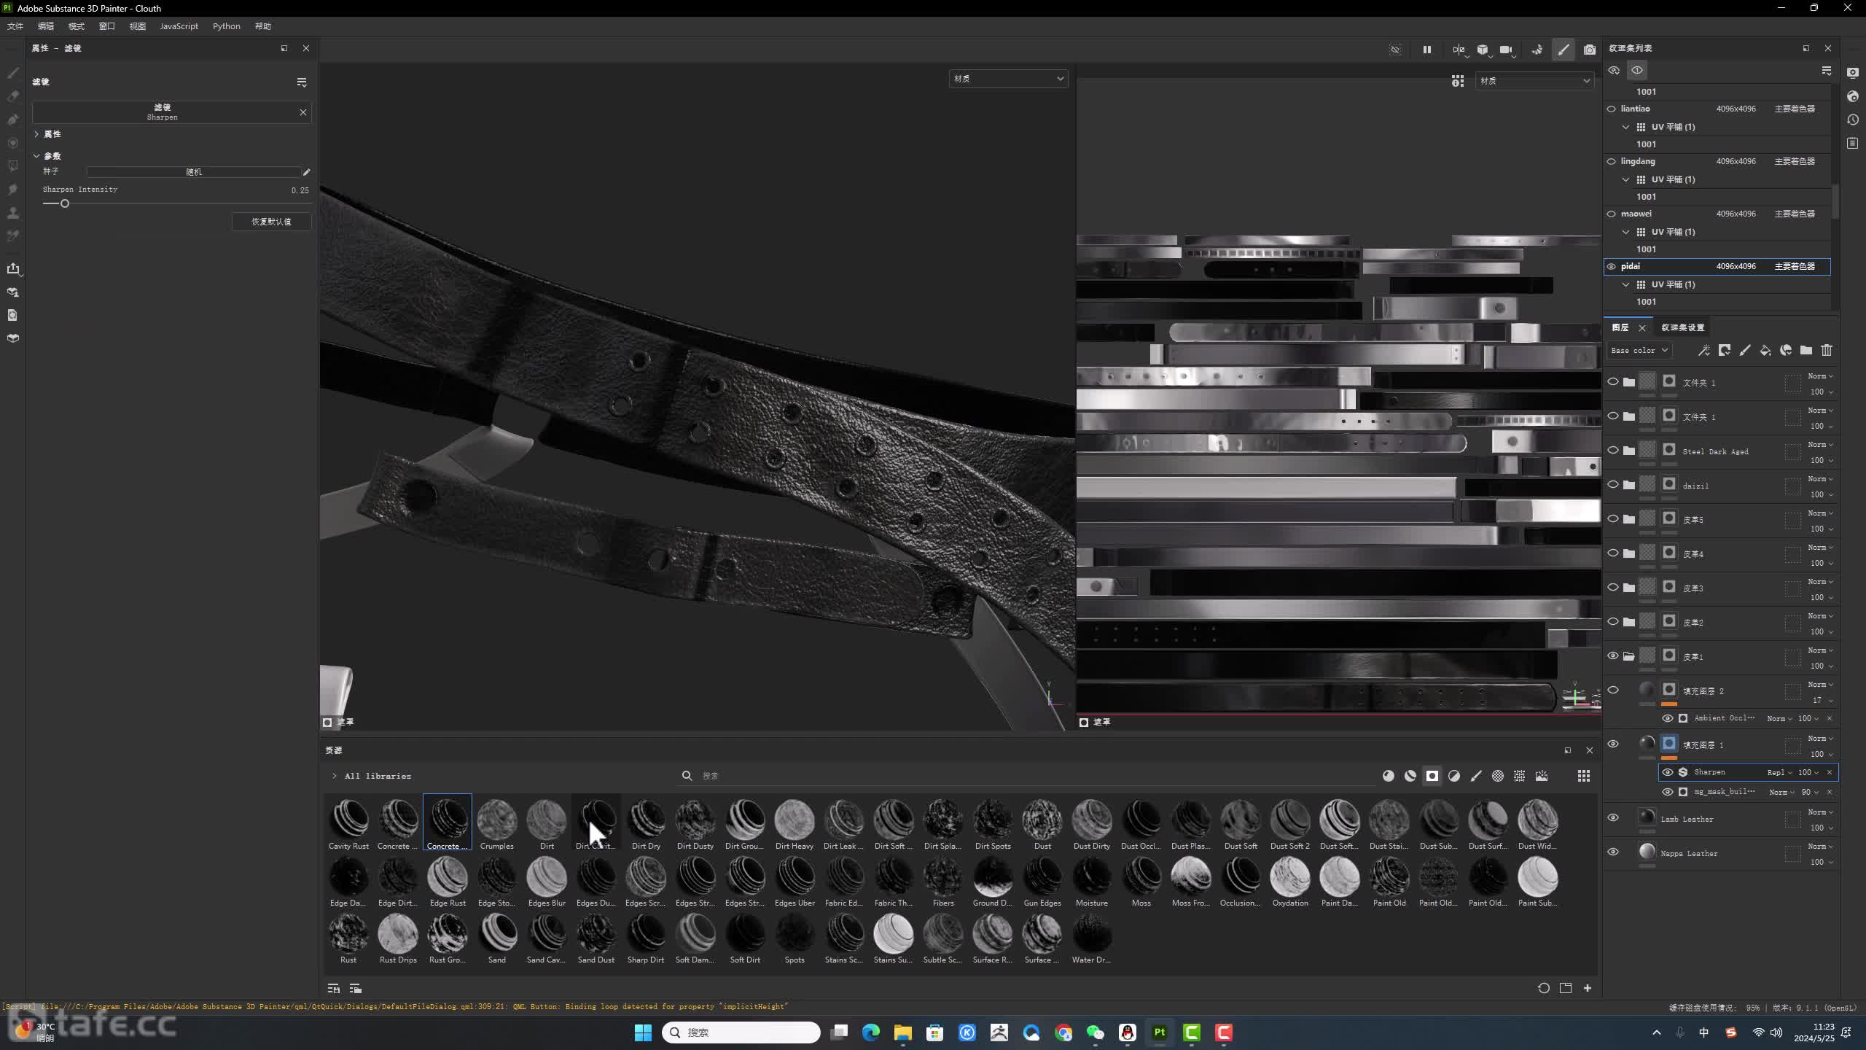
Task: Filter assets by brushes icon
Action: click(x=1475, y=776)
